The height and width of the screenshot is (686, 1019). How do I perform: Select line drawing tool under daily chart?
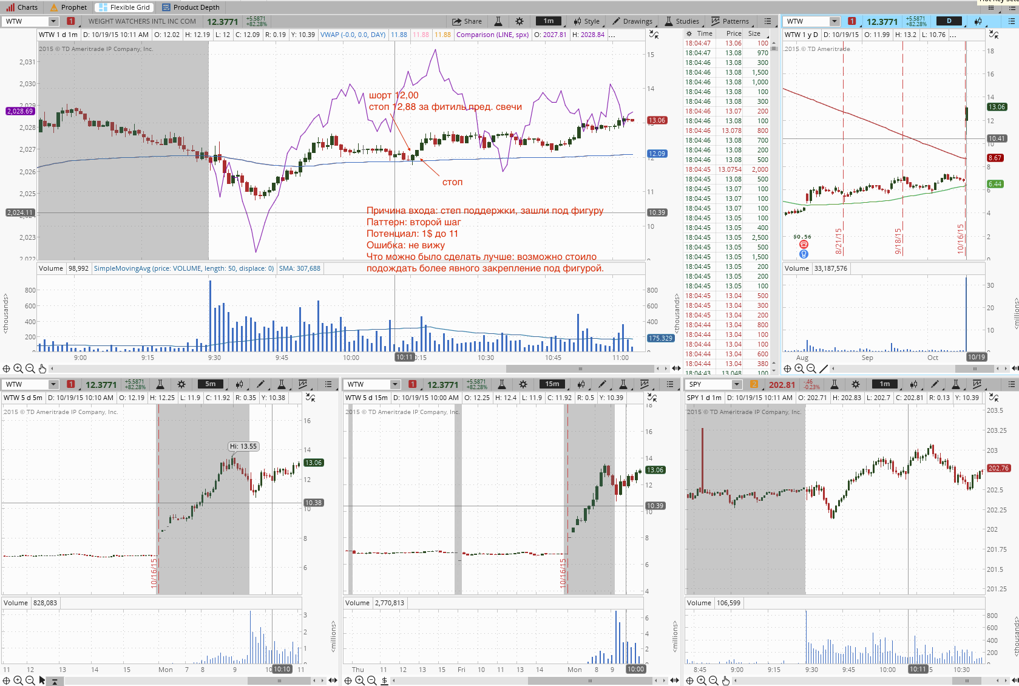click(x=824, y=368)
